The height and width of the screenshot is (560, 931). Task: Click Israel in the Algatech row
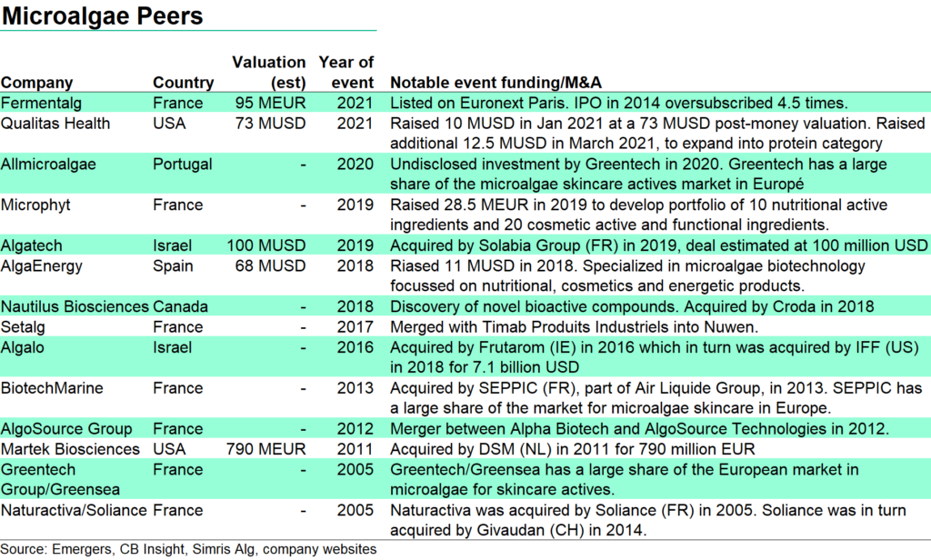point(172,245)
